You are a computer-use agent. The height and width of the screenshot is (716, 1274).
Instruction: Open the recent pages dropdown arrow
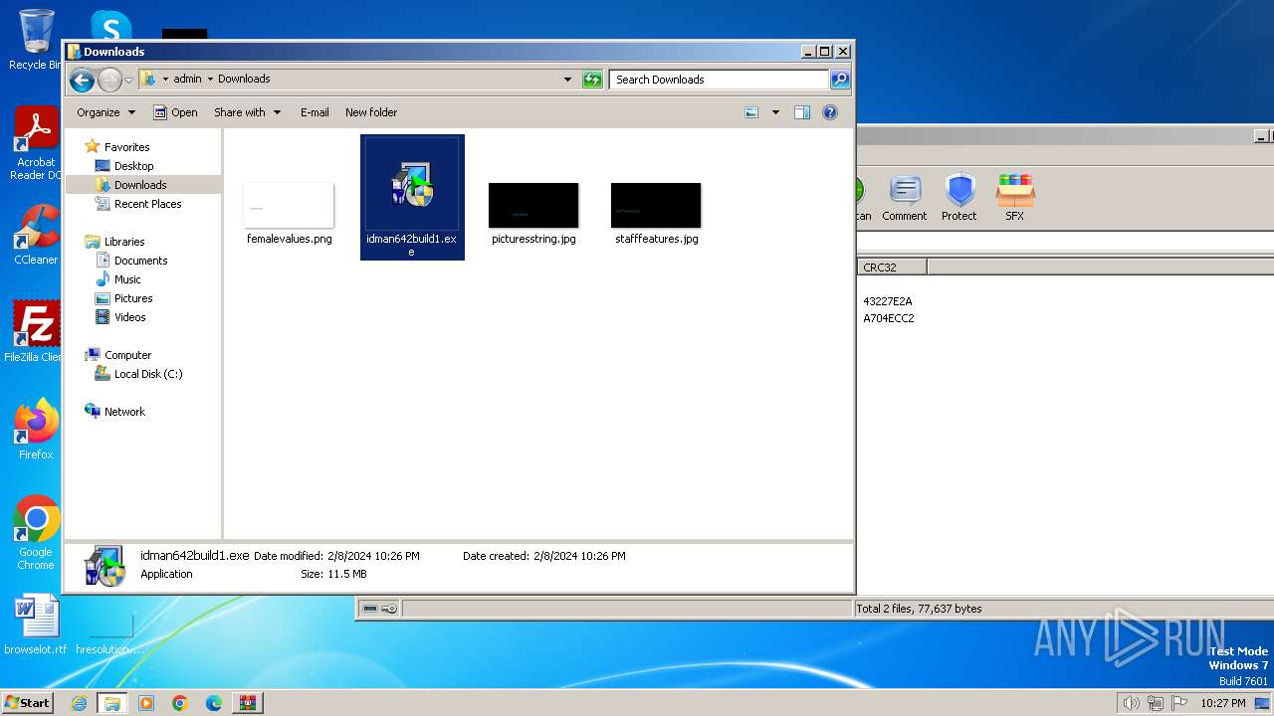click(128, 80)
